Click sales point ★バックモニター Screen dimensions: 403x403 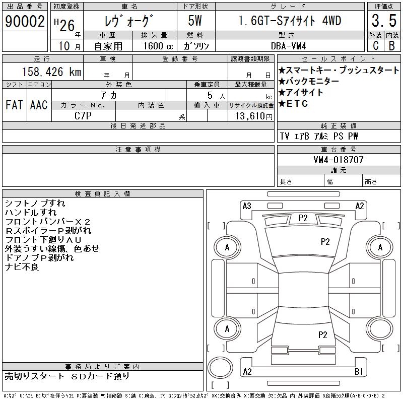[x=309, y=81]
